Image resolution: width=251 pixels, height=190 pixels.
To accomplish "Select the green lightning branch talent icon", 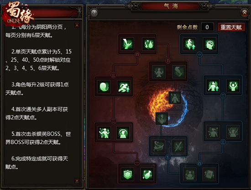I will coord(127,44).
